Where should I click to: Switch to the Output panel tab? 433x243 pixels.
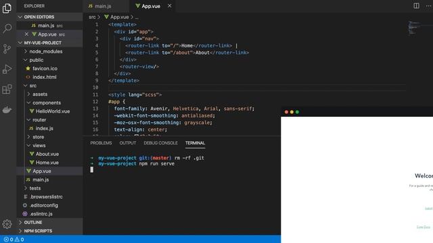pyautogui.click(x=128, y=142)
